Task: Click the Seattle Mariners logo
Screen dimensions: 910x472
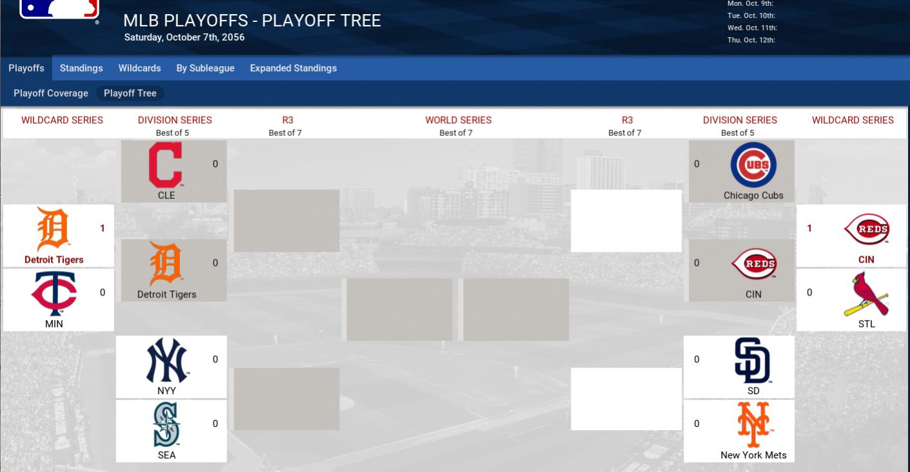Action: coord(166,424)
